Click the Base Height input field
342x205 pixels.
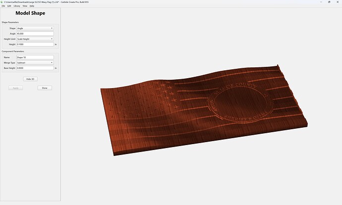click(x=35, y=68)
